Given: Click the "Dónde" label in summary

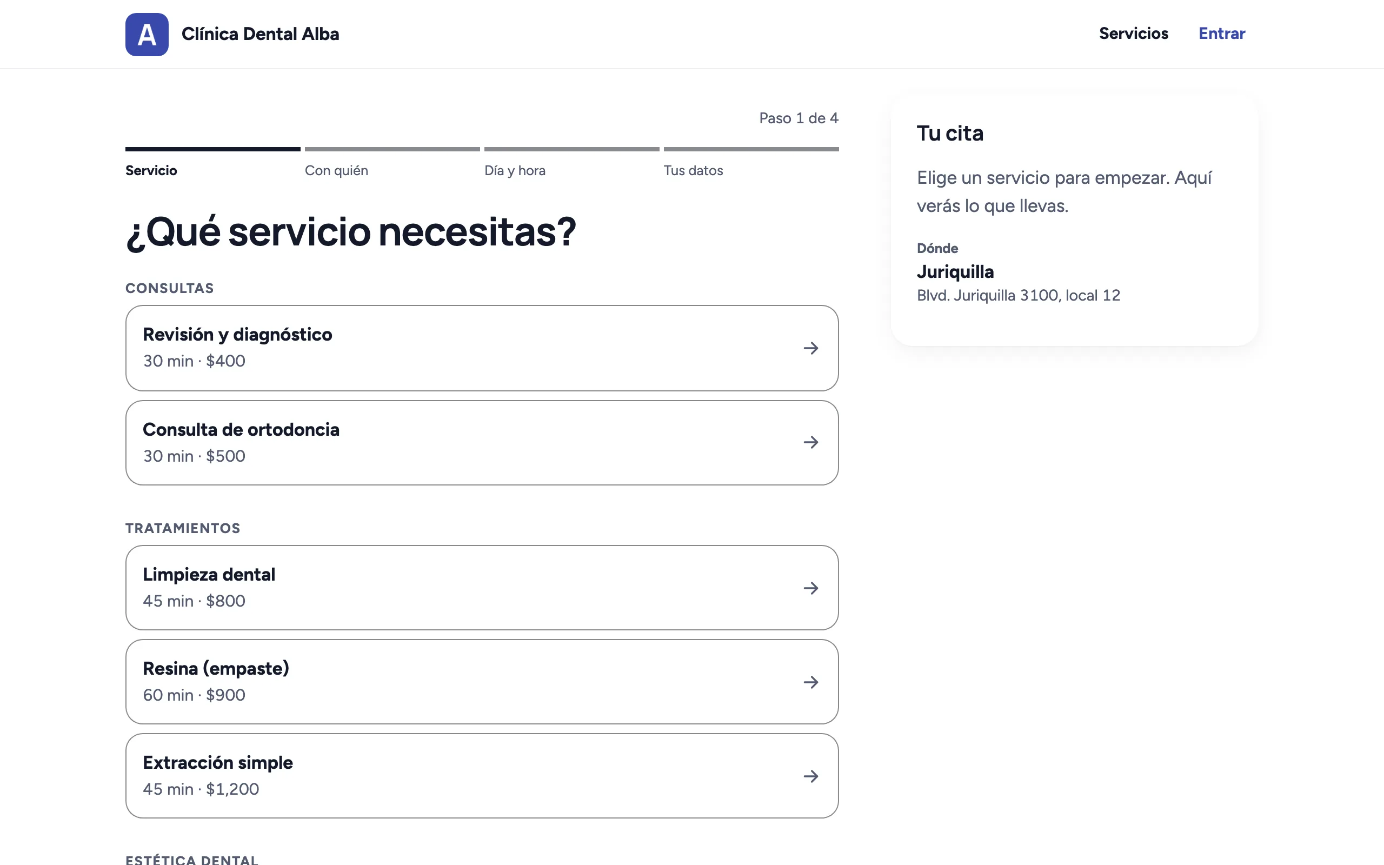Looking at the screenshot, I should coord(937,248).
